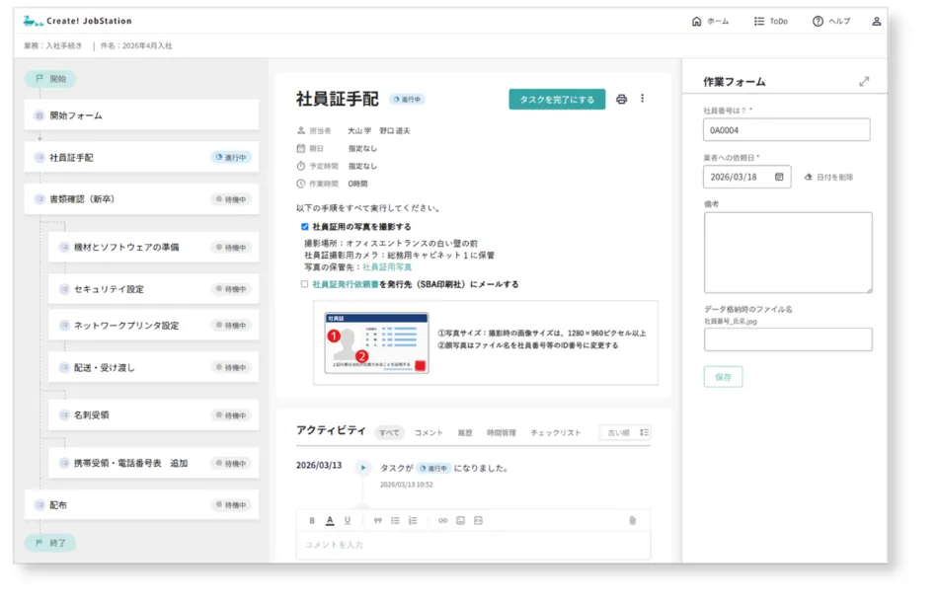Open the ToDo list icon
This screenshot has height=602, width=938.
coord(758,21)
